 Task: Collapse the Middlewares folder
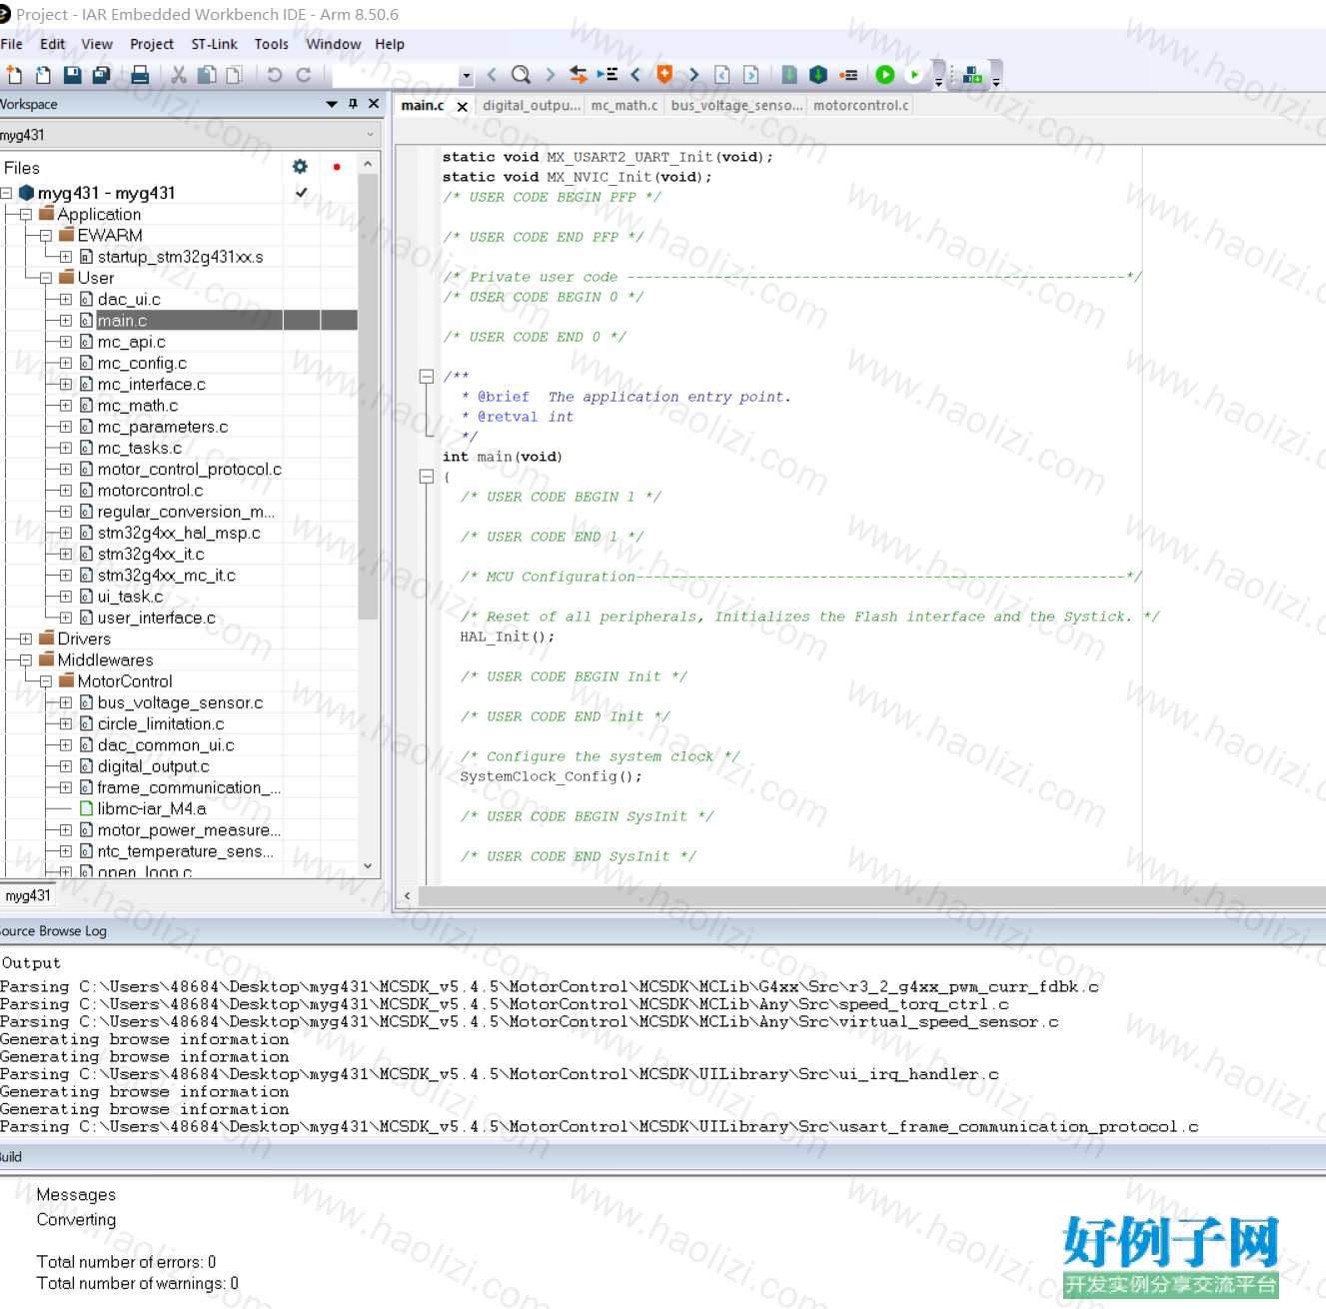point(26,660)
